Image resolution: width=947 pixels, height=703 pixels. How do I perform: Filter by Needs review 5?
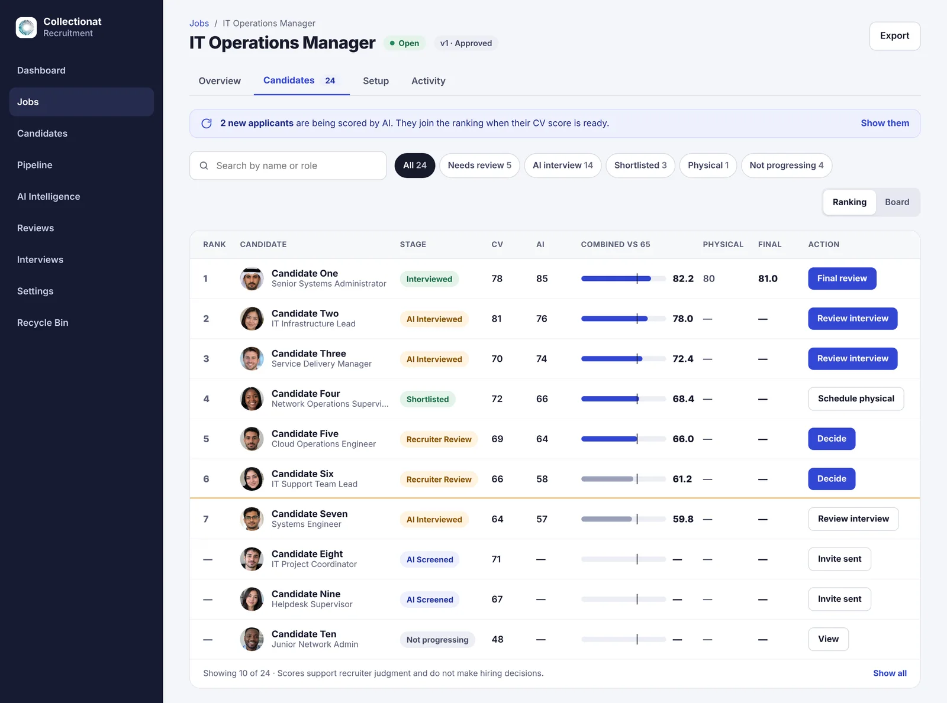(479, 166)
